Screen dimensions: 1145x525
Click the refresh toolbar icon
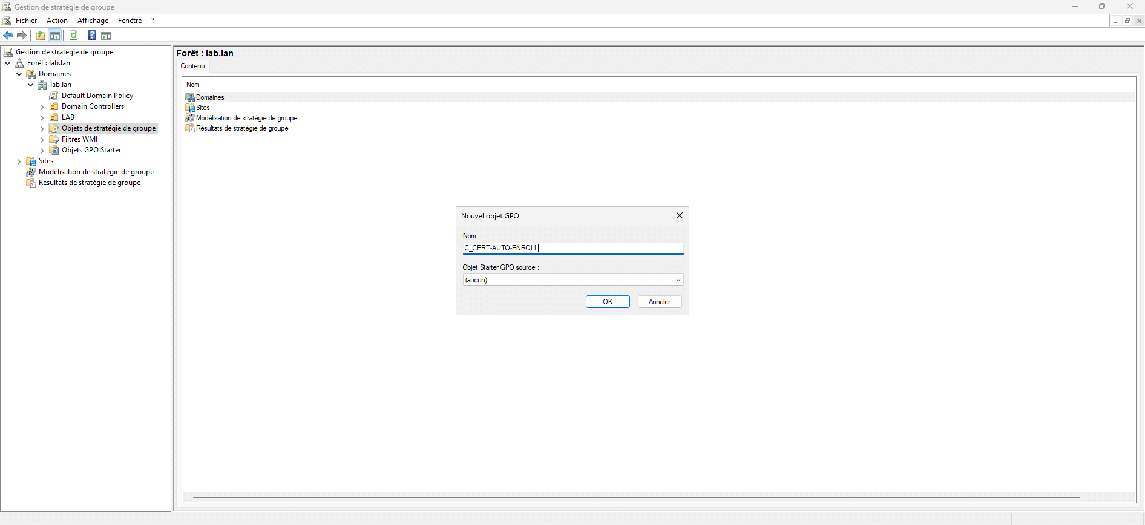[x=73, y=36]
